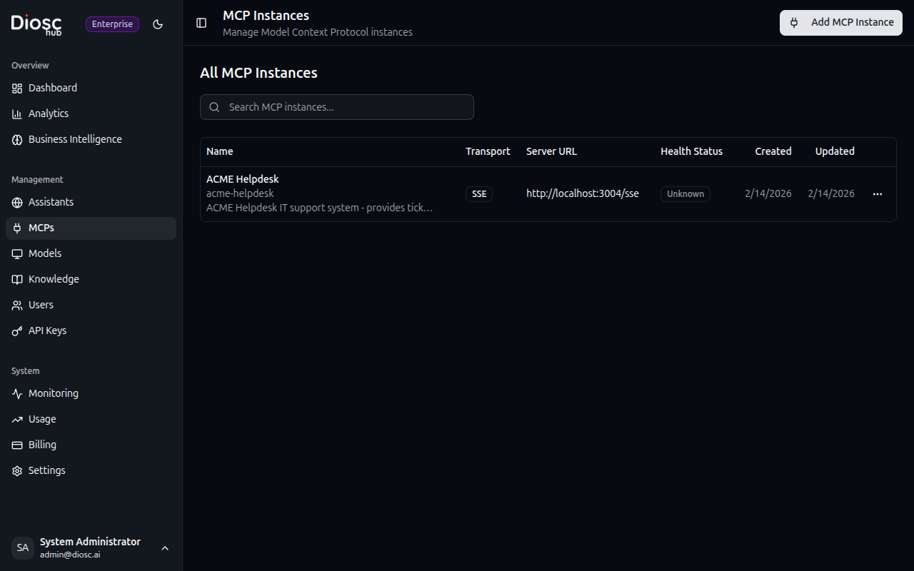Click the Add MCP Instance button

[x=840, y=22]
